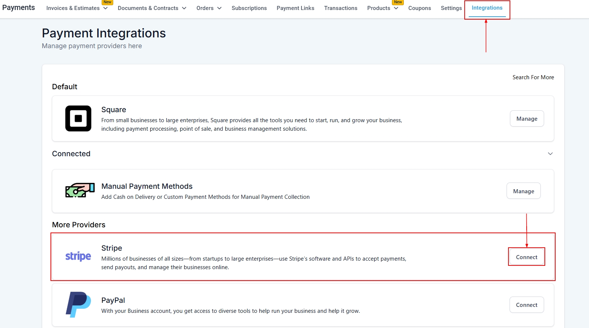Switch to the Integrations tab
This screenshot has width=589, height=328.
tap(487, 8)
